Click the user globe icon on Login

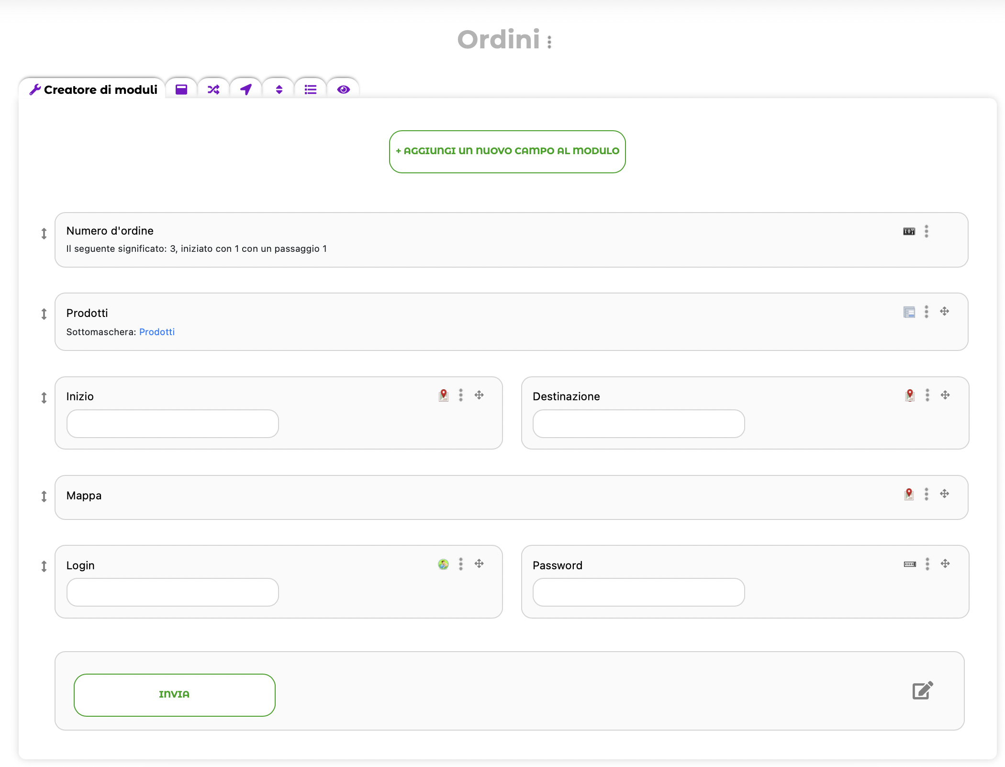click(x=444, y=564)
